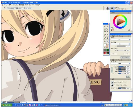133x107 pixels.
Task: Select the Dropper tool in the toolbox
Action: [105, 38]
